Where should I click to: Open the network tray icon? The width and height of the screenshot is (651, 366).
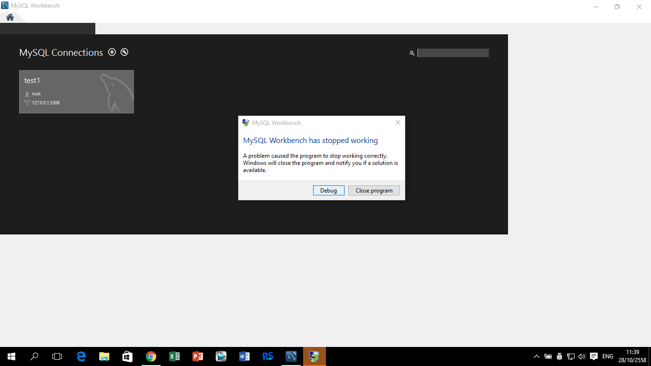(x=571, y=356)
